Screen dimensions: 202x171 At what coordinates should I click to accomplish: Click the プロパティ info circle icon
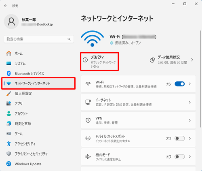coord(85,60)
